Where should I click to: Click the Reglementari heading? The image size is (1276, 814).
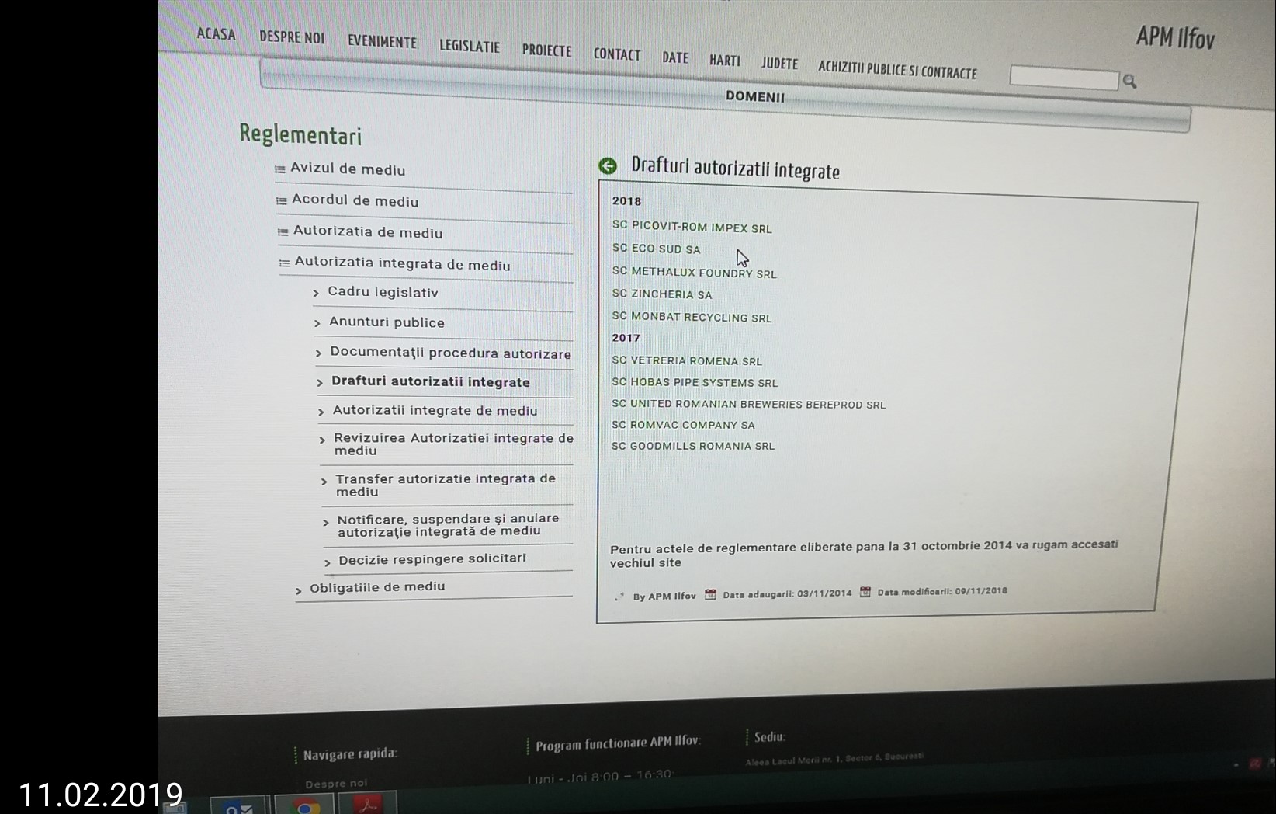(x=300, y=134)
